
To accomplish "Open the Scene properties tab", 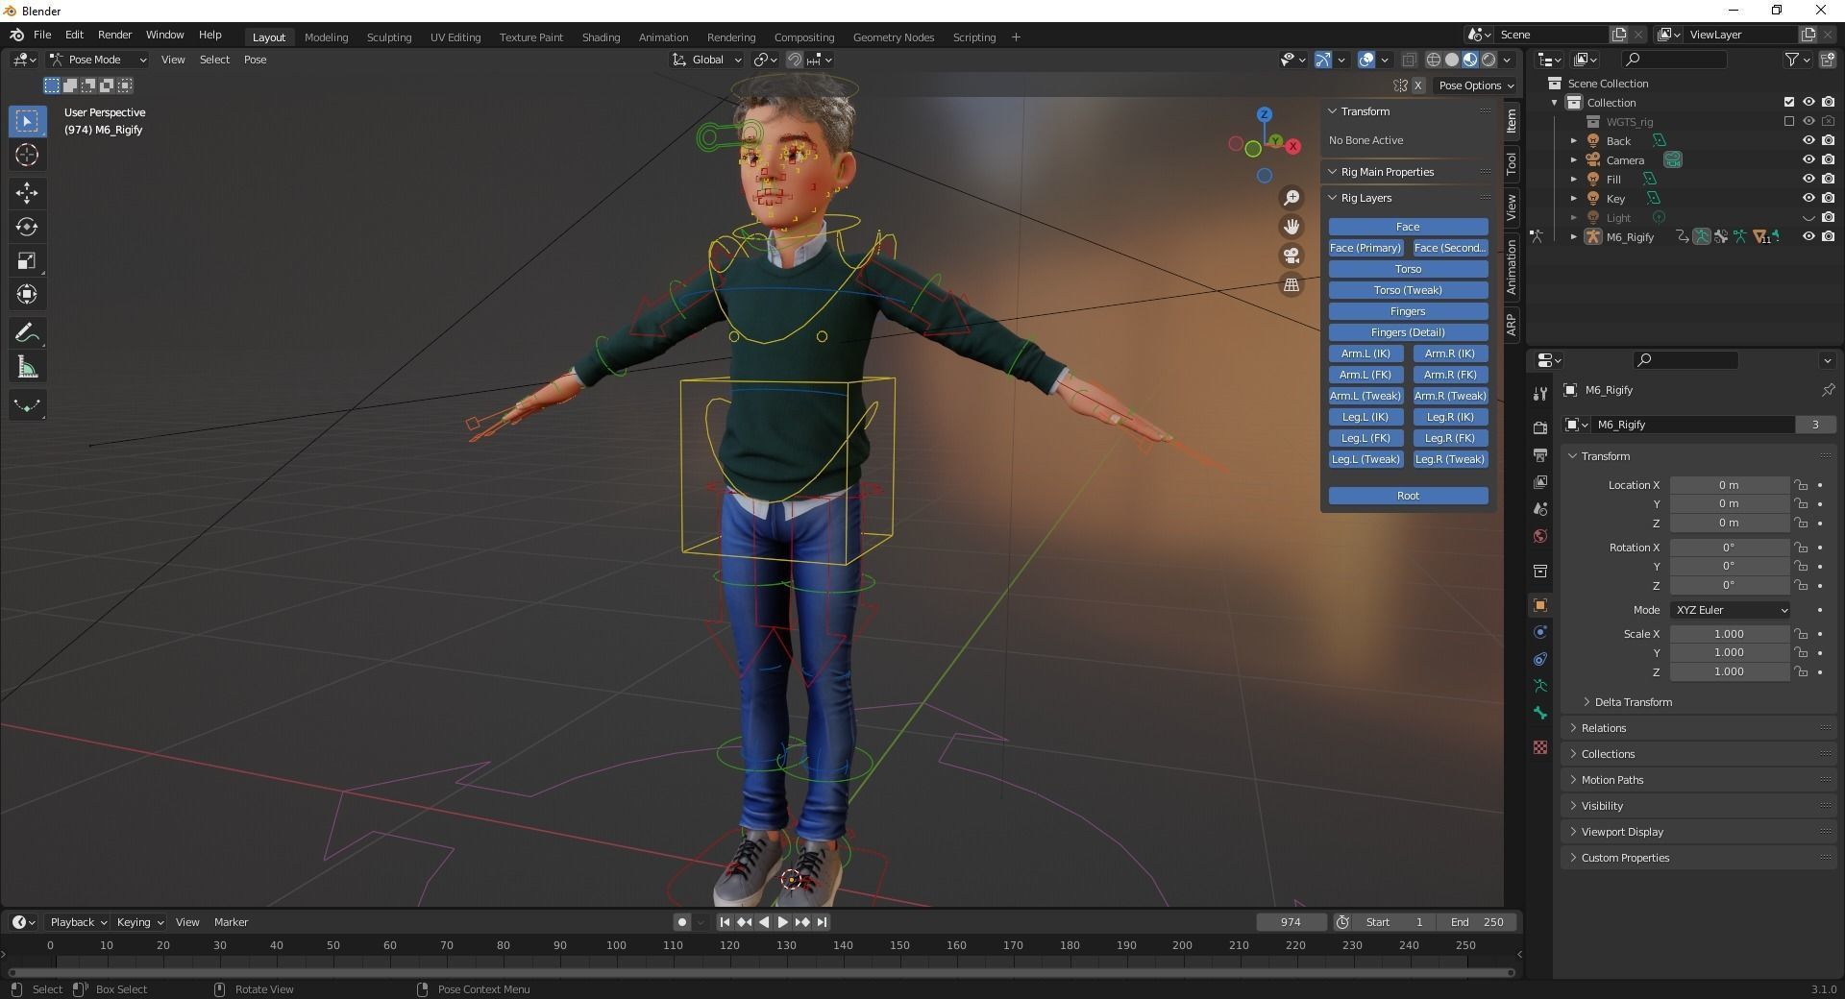I will click(x=1540, y=509).
